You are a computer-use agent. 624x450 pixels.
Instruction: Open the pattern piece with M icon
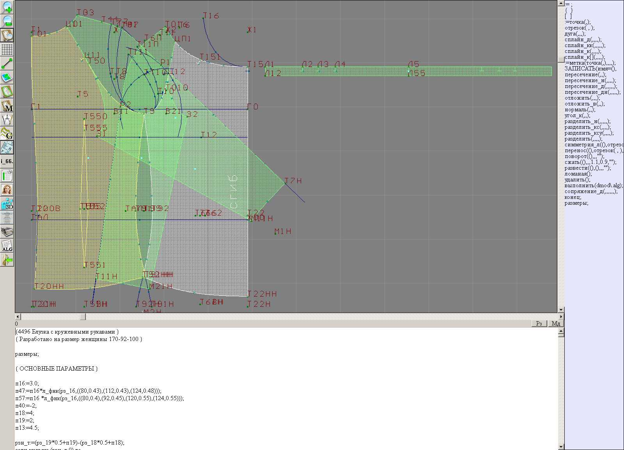7,106
